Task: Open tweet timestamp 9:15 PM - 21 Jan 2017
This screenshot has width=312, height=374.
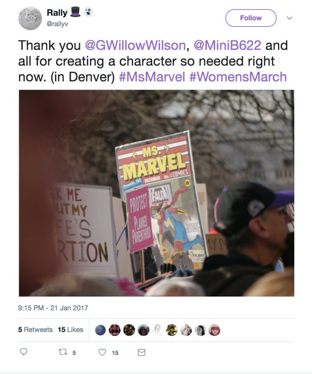Action: [x=53, y=308]
